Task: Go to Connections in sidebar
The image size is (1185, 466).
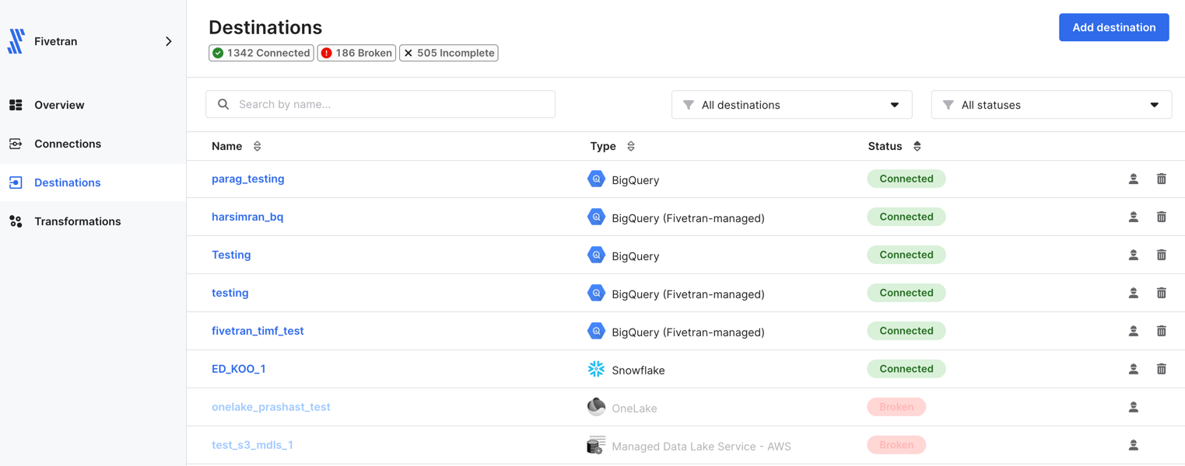Action: 68,144
